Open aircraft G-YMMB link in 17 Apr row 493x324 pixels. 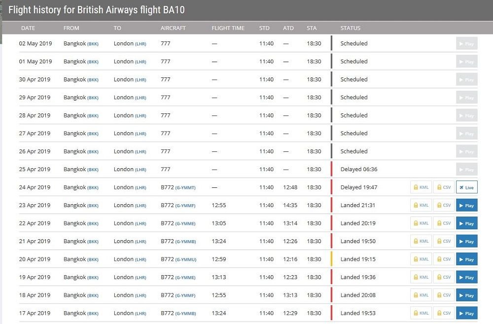point(185,314)
